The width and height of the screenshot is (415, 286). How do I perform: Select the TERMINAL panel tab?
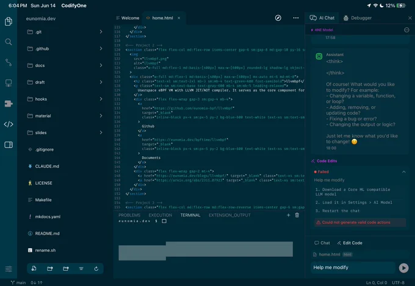click(190, 215)
